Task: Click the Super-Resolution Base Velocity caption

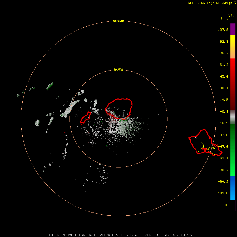Action: coord(120,235)
